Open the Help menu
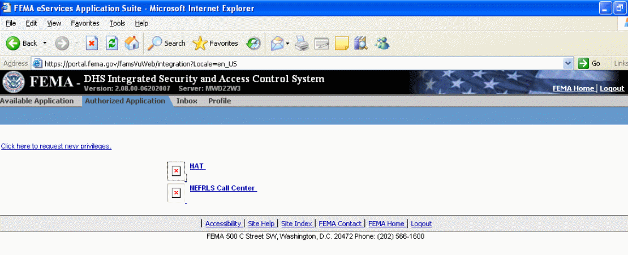The image size is (628, 255). coord(141,23)
